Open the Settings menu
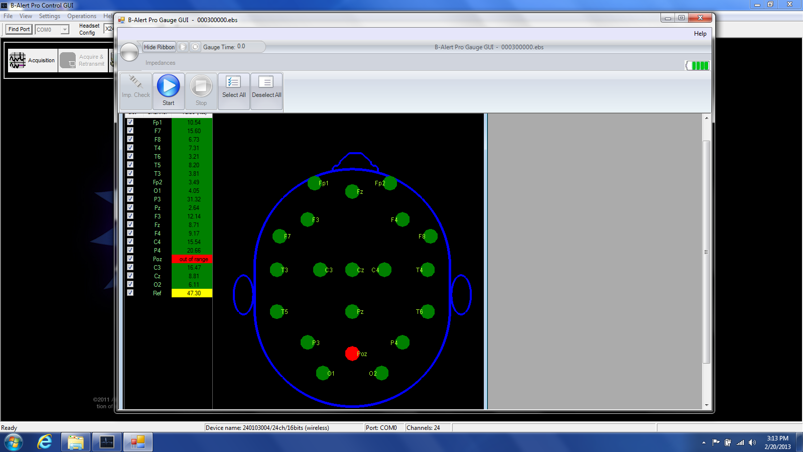 [49, 16]
